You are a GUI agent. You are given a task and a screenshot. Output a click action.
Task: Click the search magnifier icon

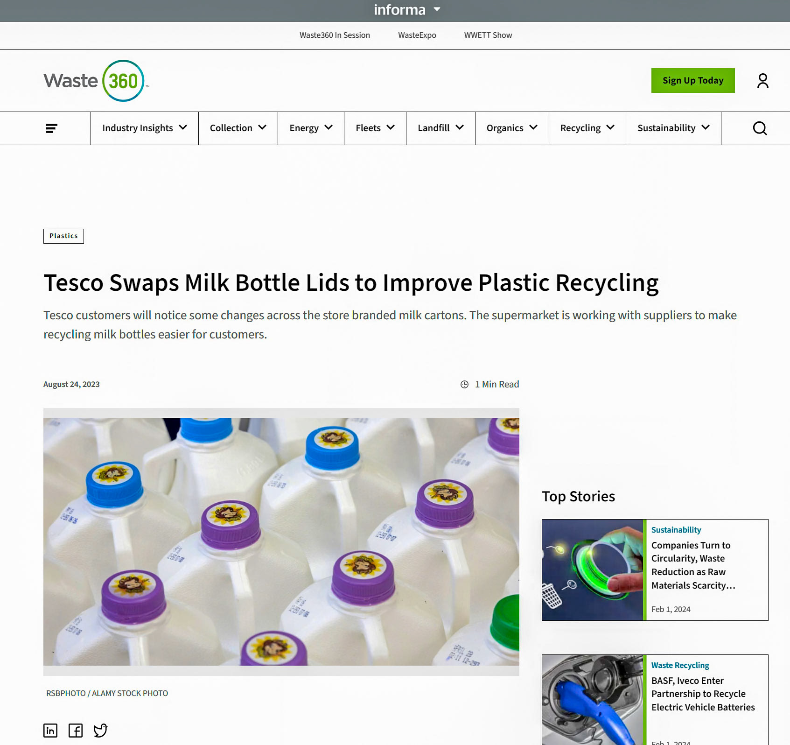tap(760, 128)
